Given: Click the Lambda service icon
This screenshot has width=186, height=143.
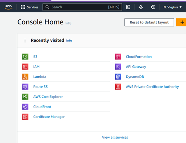Looking at the screenshot, I should click(x=25, y=77).
